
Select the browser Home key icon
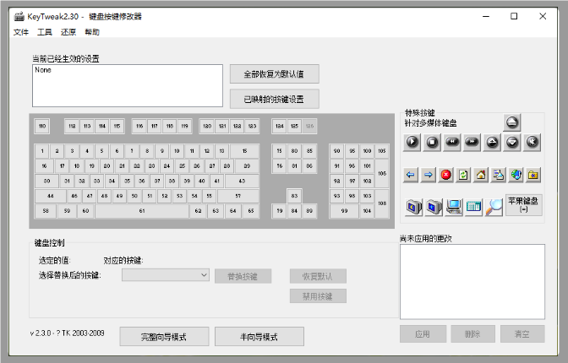click(481, 175)
